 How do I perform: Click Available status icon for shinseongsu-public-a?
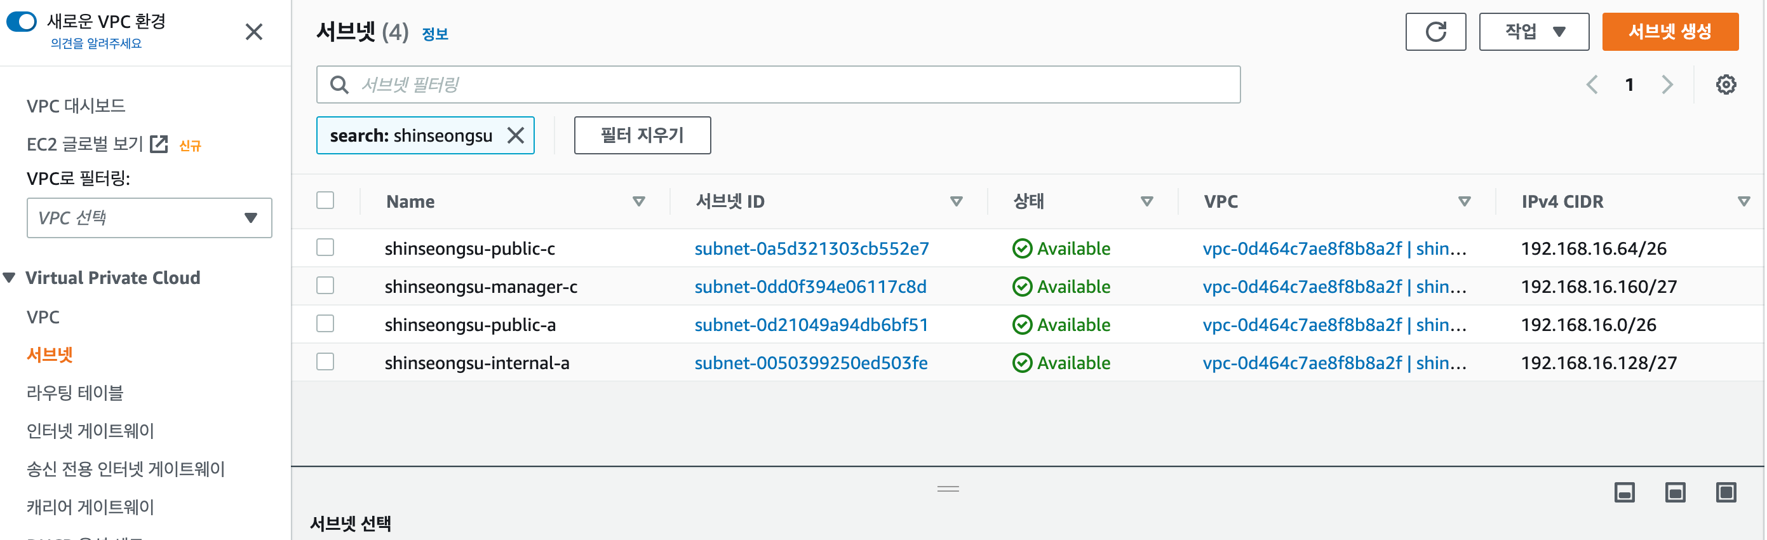pos(1022,325)
